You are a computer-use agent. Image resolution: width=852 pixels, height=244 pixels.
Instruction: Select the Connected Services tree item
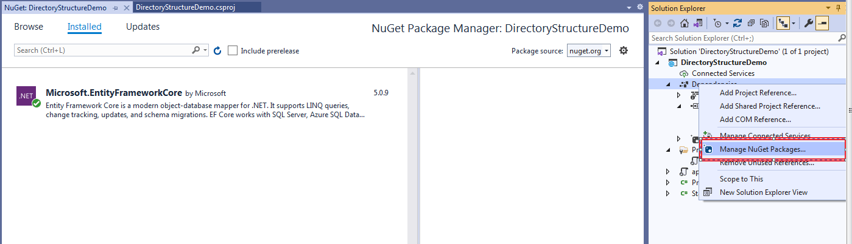tap(723, 73)
